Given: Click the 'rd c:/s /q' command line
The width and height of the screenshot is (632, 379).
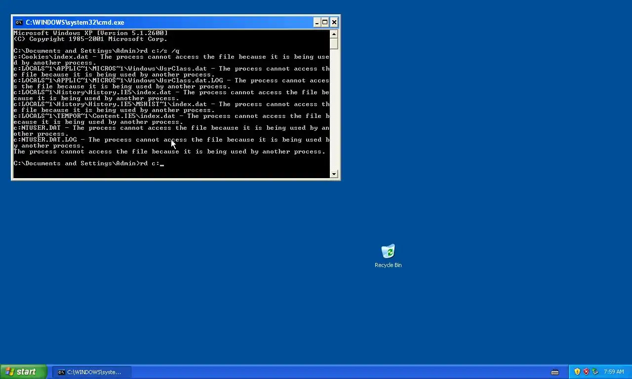Looking at the screenshot, I should pyautogui.click(x=97, y=51).
